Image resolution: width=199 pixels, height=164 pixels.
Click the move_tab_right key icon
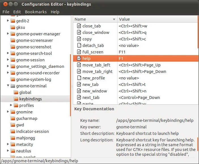[79, 72]
